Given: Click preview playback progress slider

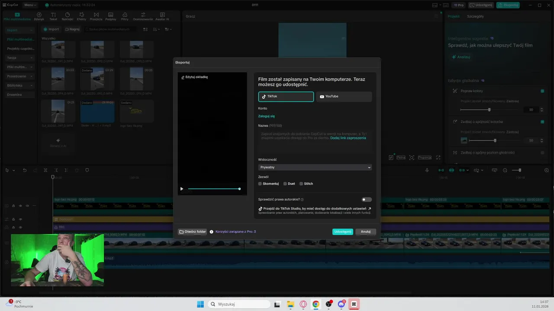Looking at the screenshot, I should coord(214,189).
